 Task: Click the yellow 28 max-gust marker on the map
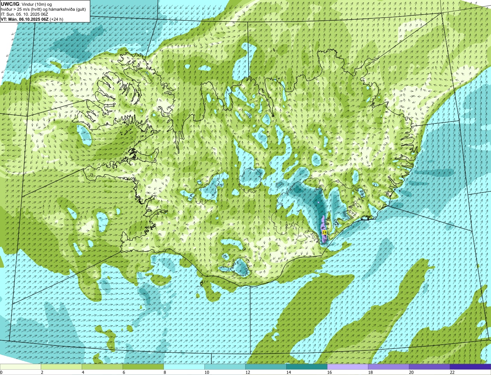pyautogui.click(x=325, y=232)
